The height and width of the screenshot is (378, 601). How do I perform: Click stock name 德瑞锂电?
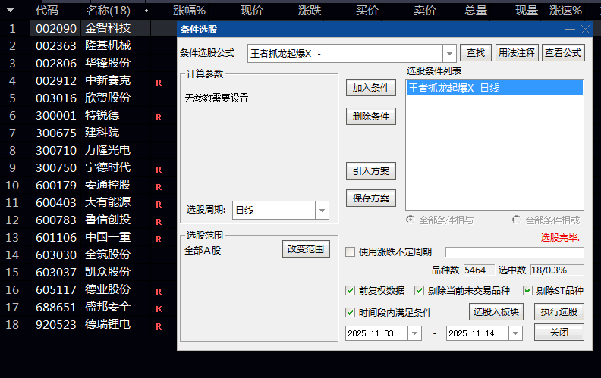108,324
